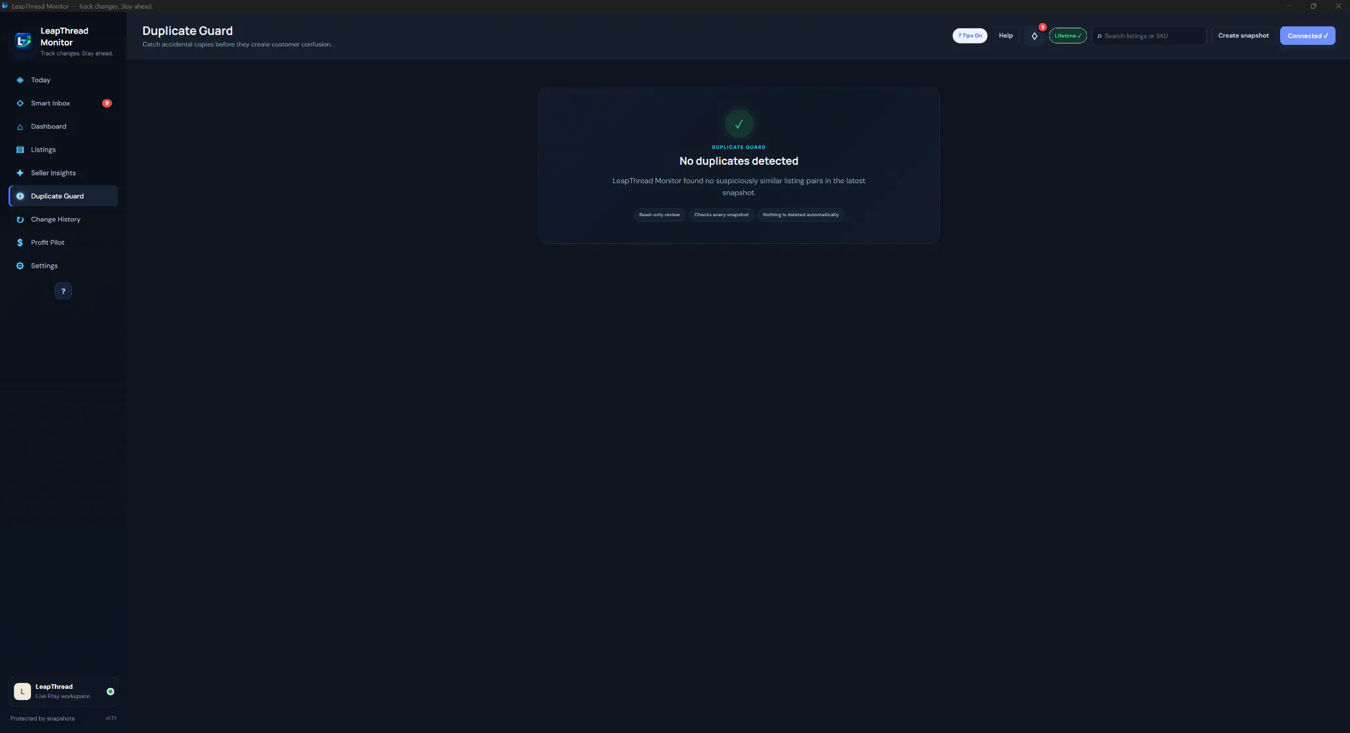The height and width of the screenshot is (733, 1350).
Task: Click the Duplicate Guard sidebar icon
Action: [x=20, y=196]
